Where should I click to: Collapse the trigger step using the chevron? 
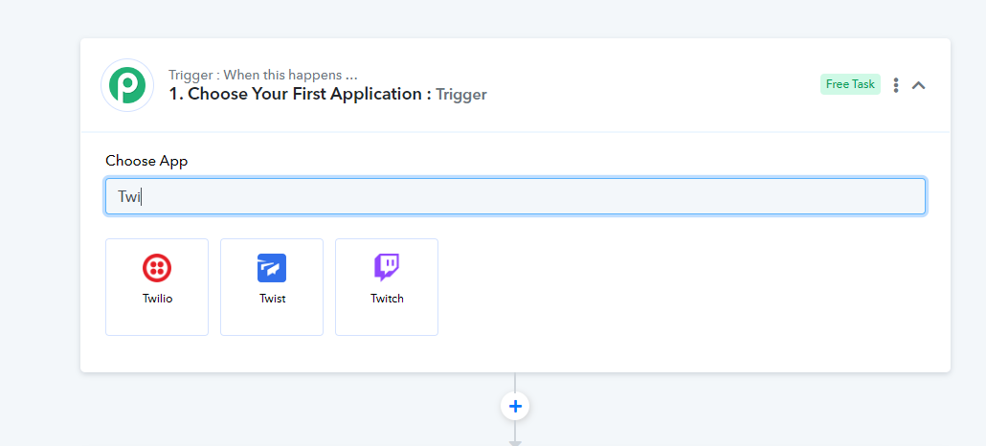[919, 85]
